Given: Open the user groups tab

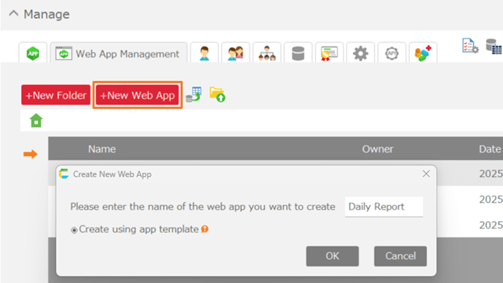Looking at the screenshot, I should [x=235, y=53].
